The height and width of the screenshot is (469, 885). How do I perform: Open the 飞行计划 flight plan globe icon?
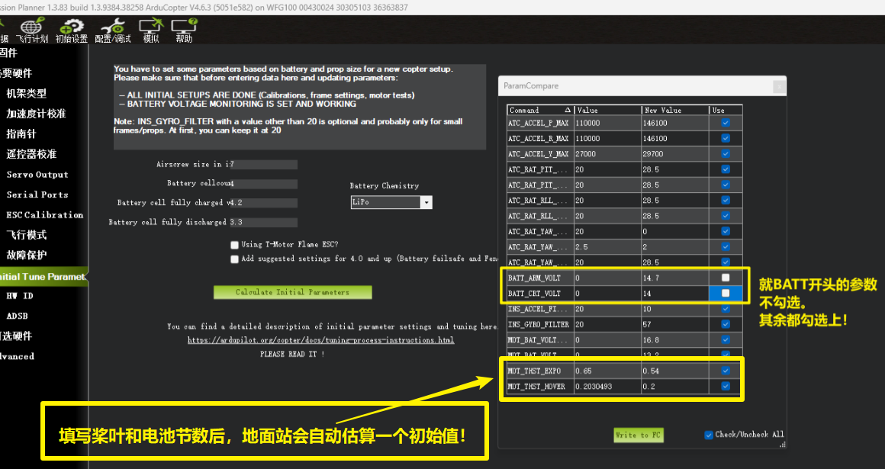pyautogui.click(x=31, y=29)
